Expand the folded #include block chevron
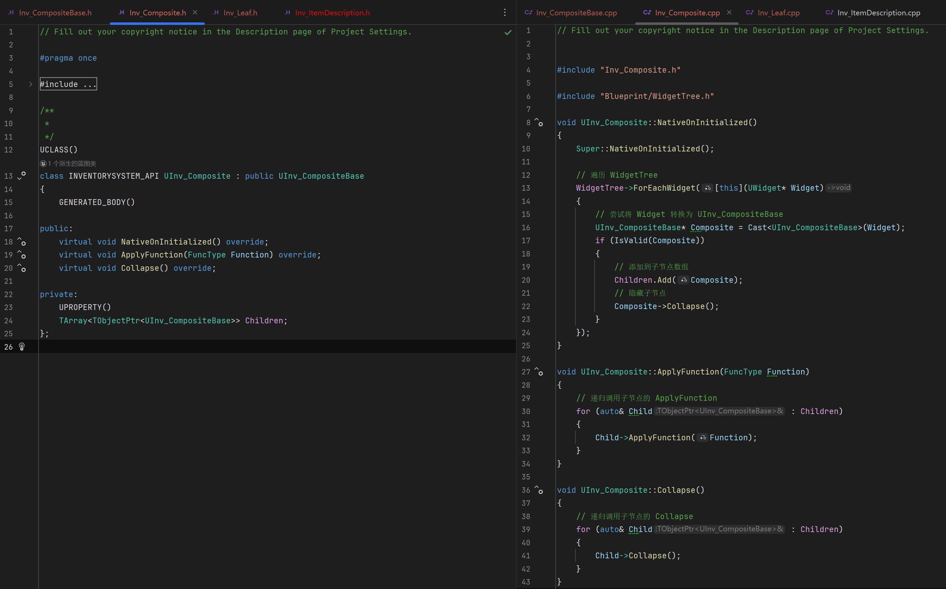This screenshot has width=946, height=589. pos(31,84)
